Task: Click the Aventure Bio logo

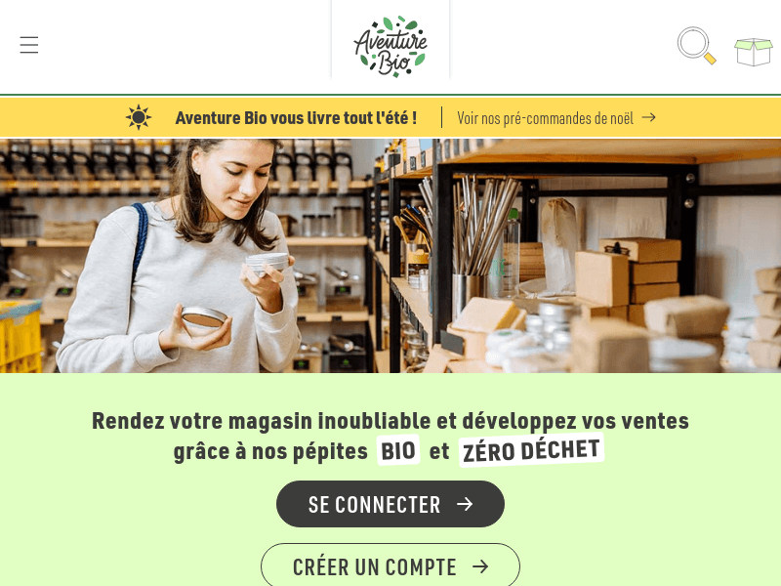Action: [x=390, y=46]
